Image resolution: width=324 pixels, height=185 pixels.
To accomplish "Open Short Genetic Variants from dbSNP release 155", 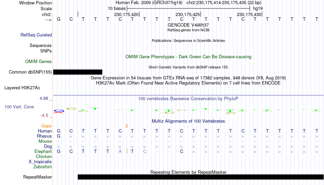I will tap(188, 67).
